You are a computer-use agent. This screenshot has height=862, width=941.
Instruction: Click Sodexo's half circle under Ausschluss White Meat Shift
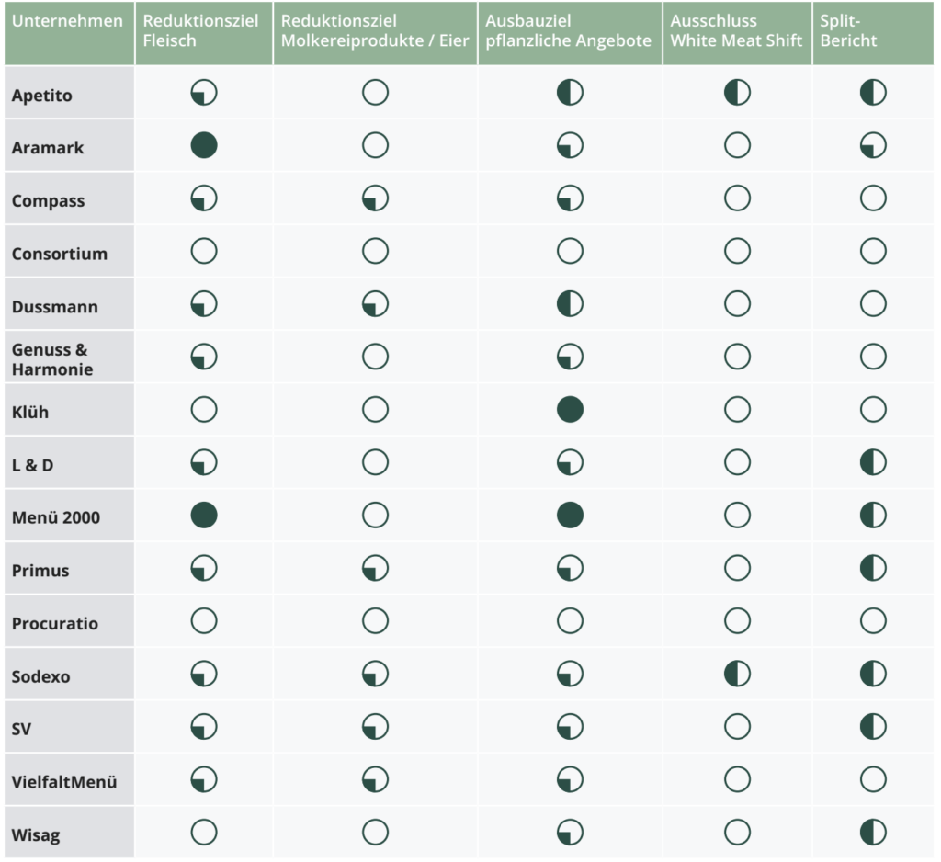tap(737, 674)
